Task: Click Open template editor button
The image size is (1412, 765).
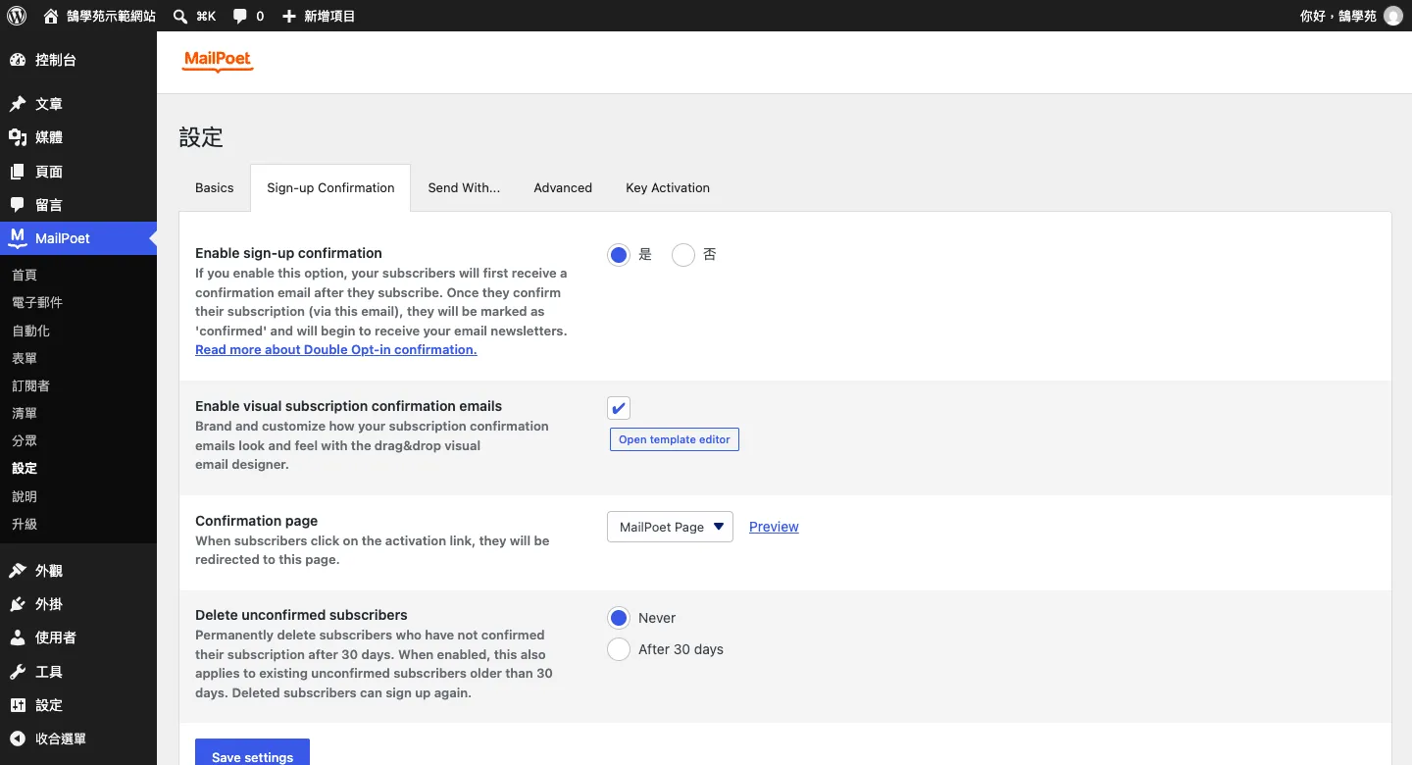Action: pyautogui.click(x=675, y=439)
